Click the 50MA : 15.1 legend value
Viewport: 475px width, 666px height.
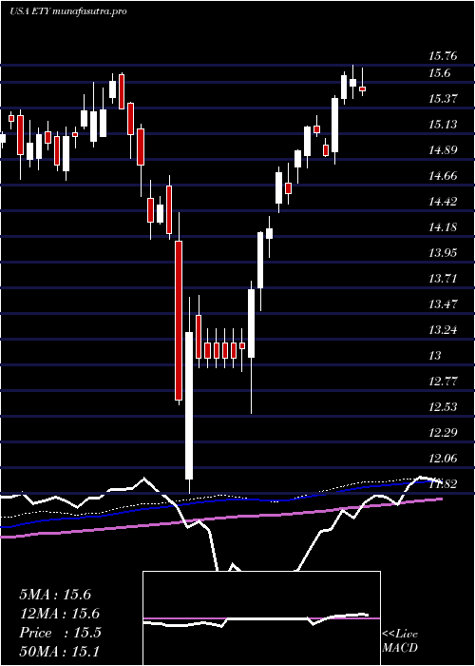pyautogui.click(x=59, y=651)
